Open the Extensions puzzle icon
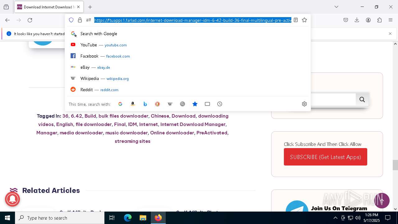This screenshot has width=398, height=224. (379, 20)
